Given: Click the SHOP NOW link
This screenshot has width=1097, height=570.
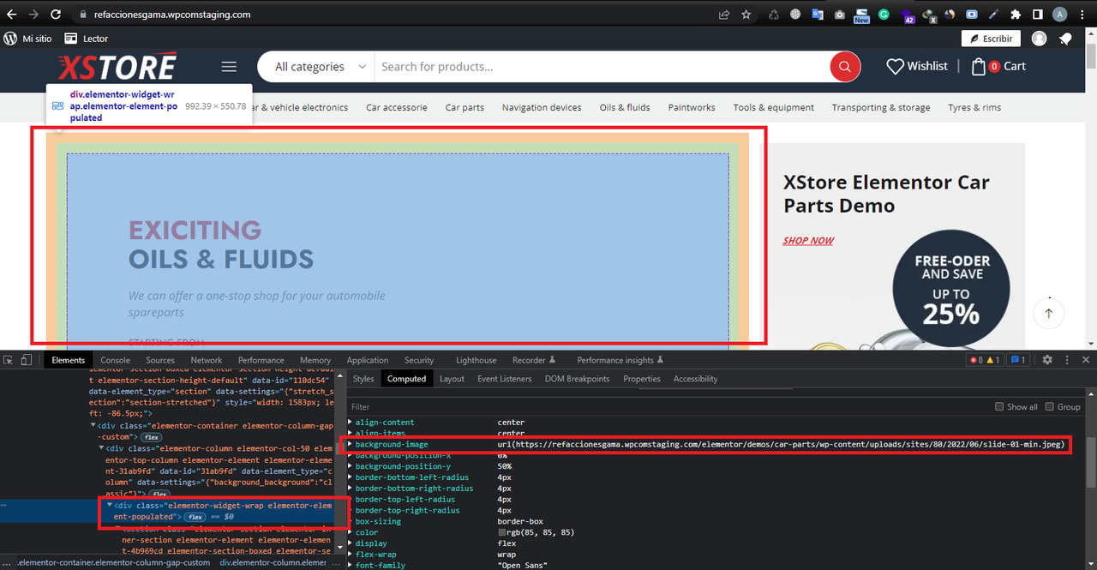Looking at the screenshot, I should pyautogui.click(x=808, y=241).
